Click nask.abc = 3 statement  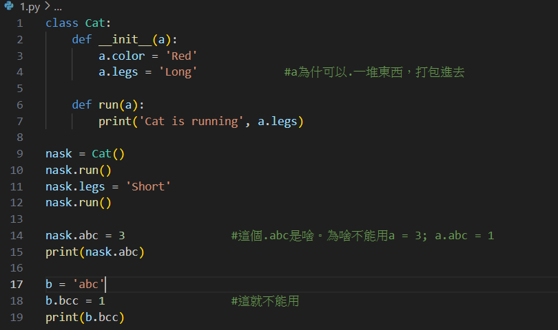[85, 236]
